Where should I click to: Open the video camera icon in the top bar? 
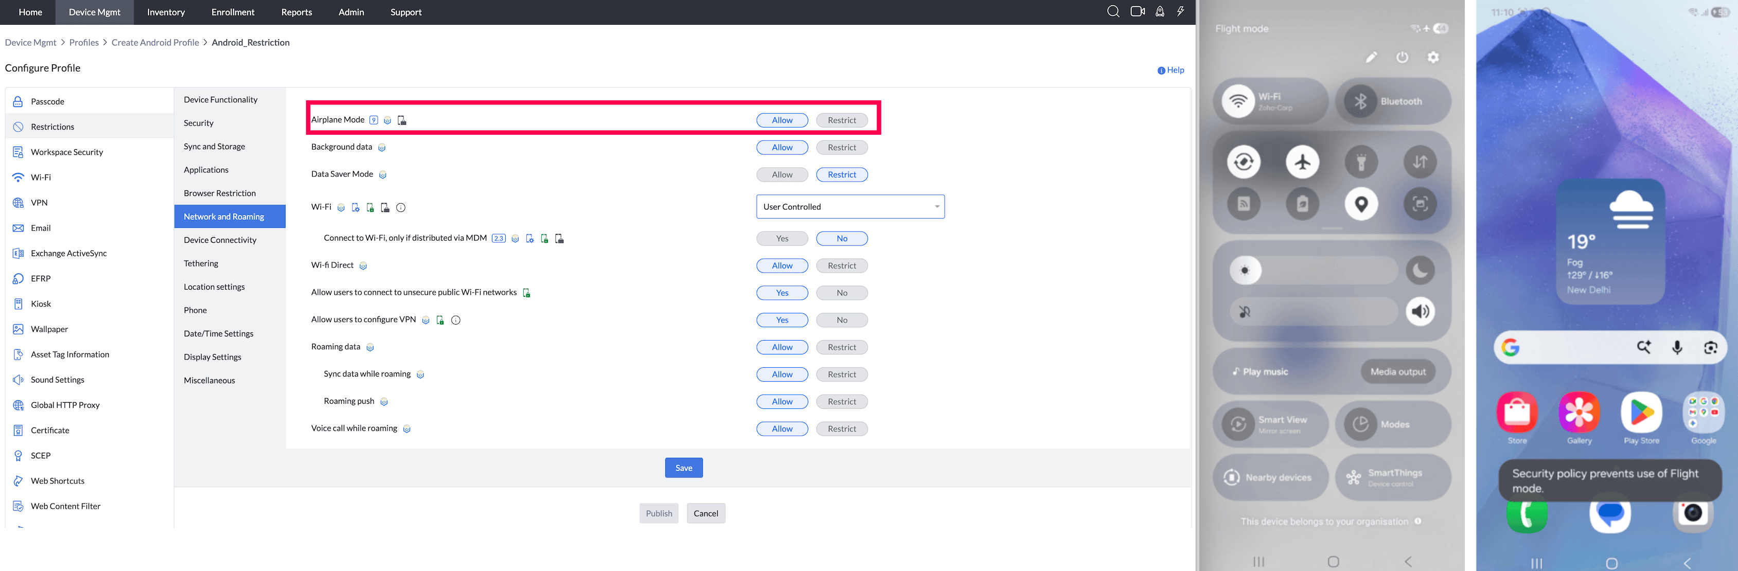(x=1138, y=11)
